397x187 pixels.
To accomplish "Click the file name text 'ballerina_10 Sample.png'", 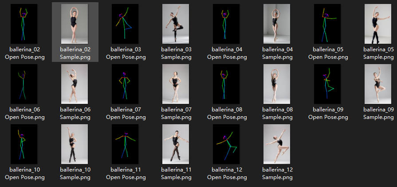I will pyautogui.click(x=75, y=173).
